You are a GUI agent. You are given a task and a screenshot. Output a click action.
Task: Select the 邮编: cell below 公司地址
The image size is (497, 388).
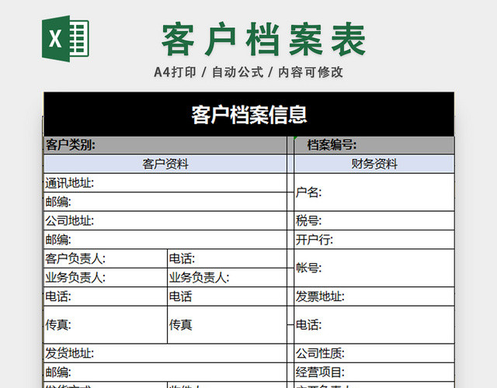point(165,240)
